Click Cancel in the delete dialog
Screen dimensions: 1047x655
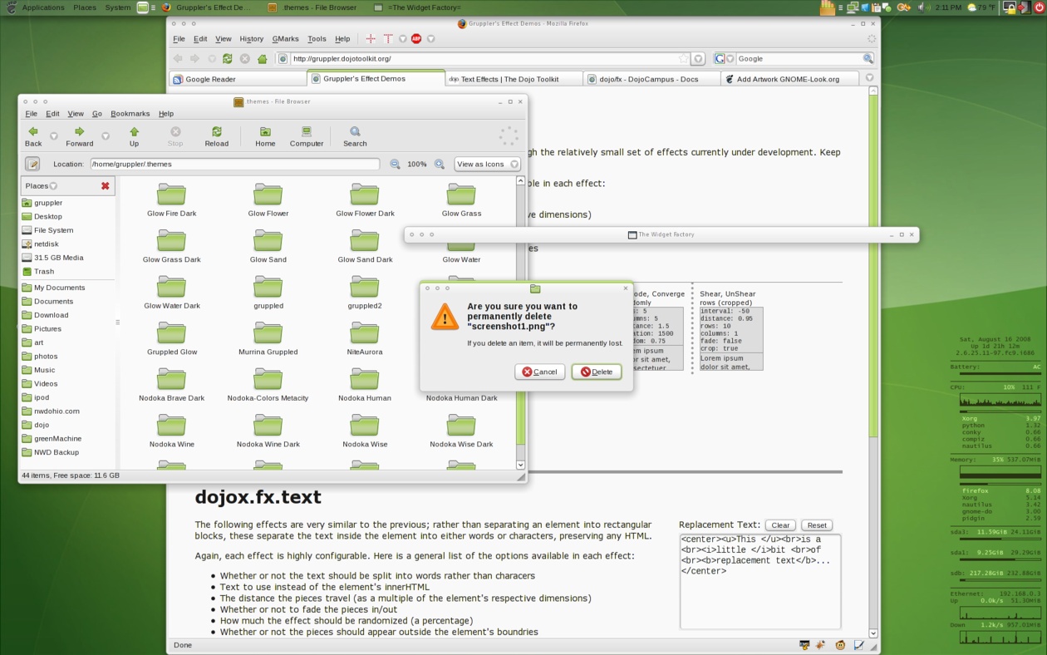click(540, 372)
